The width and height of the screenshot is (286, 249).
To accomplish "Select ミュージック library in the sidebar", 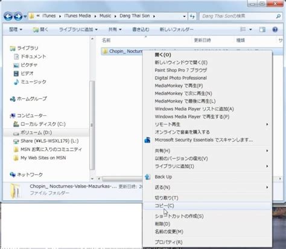I will (x=30, y=82).
